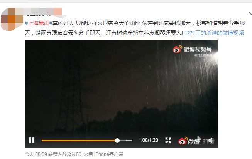Click the white progress bar handle

117,141
